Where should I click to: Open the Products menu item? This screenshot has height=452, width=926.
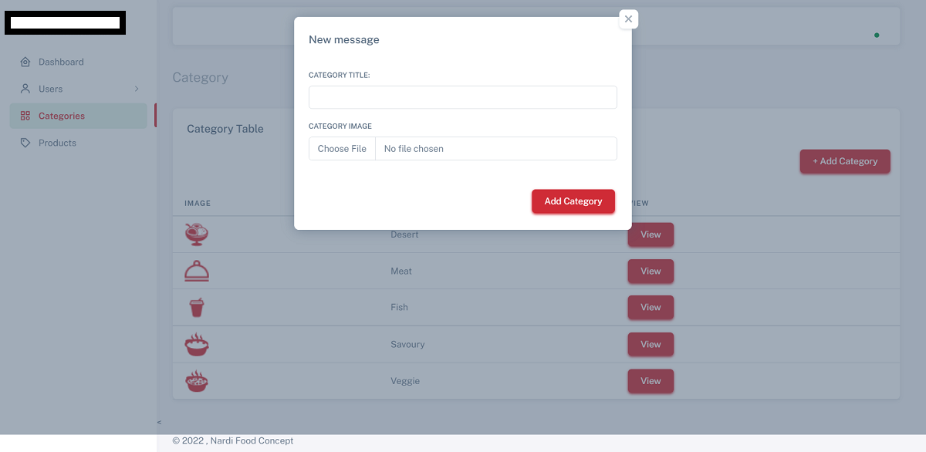click(57, 143)
